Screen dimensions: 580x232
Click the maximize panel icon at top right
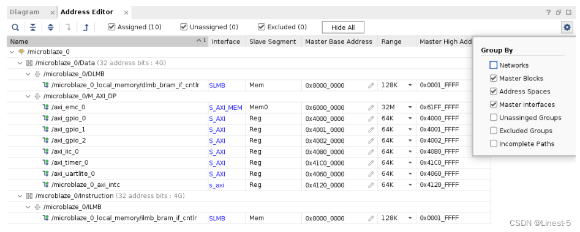pos(569,12)
